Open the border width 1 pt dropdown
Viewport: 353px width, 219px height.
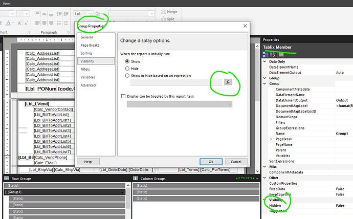(x=90, y=14)
